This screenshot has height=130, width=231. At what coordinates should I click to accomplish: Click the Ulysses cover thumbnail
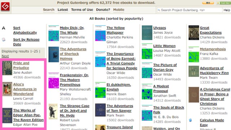click(147, 33)
